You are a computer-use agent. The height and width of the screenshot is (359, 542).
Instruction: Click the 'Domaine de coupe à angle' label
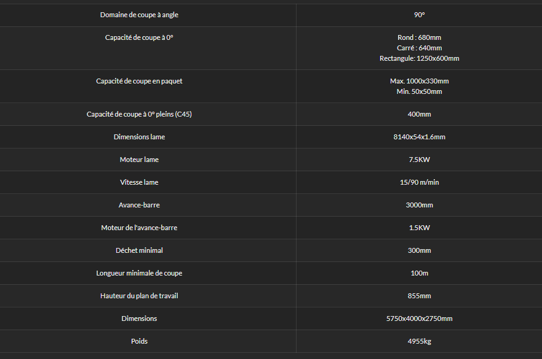(139, 15)
